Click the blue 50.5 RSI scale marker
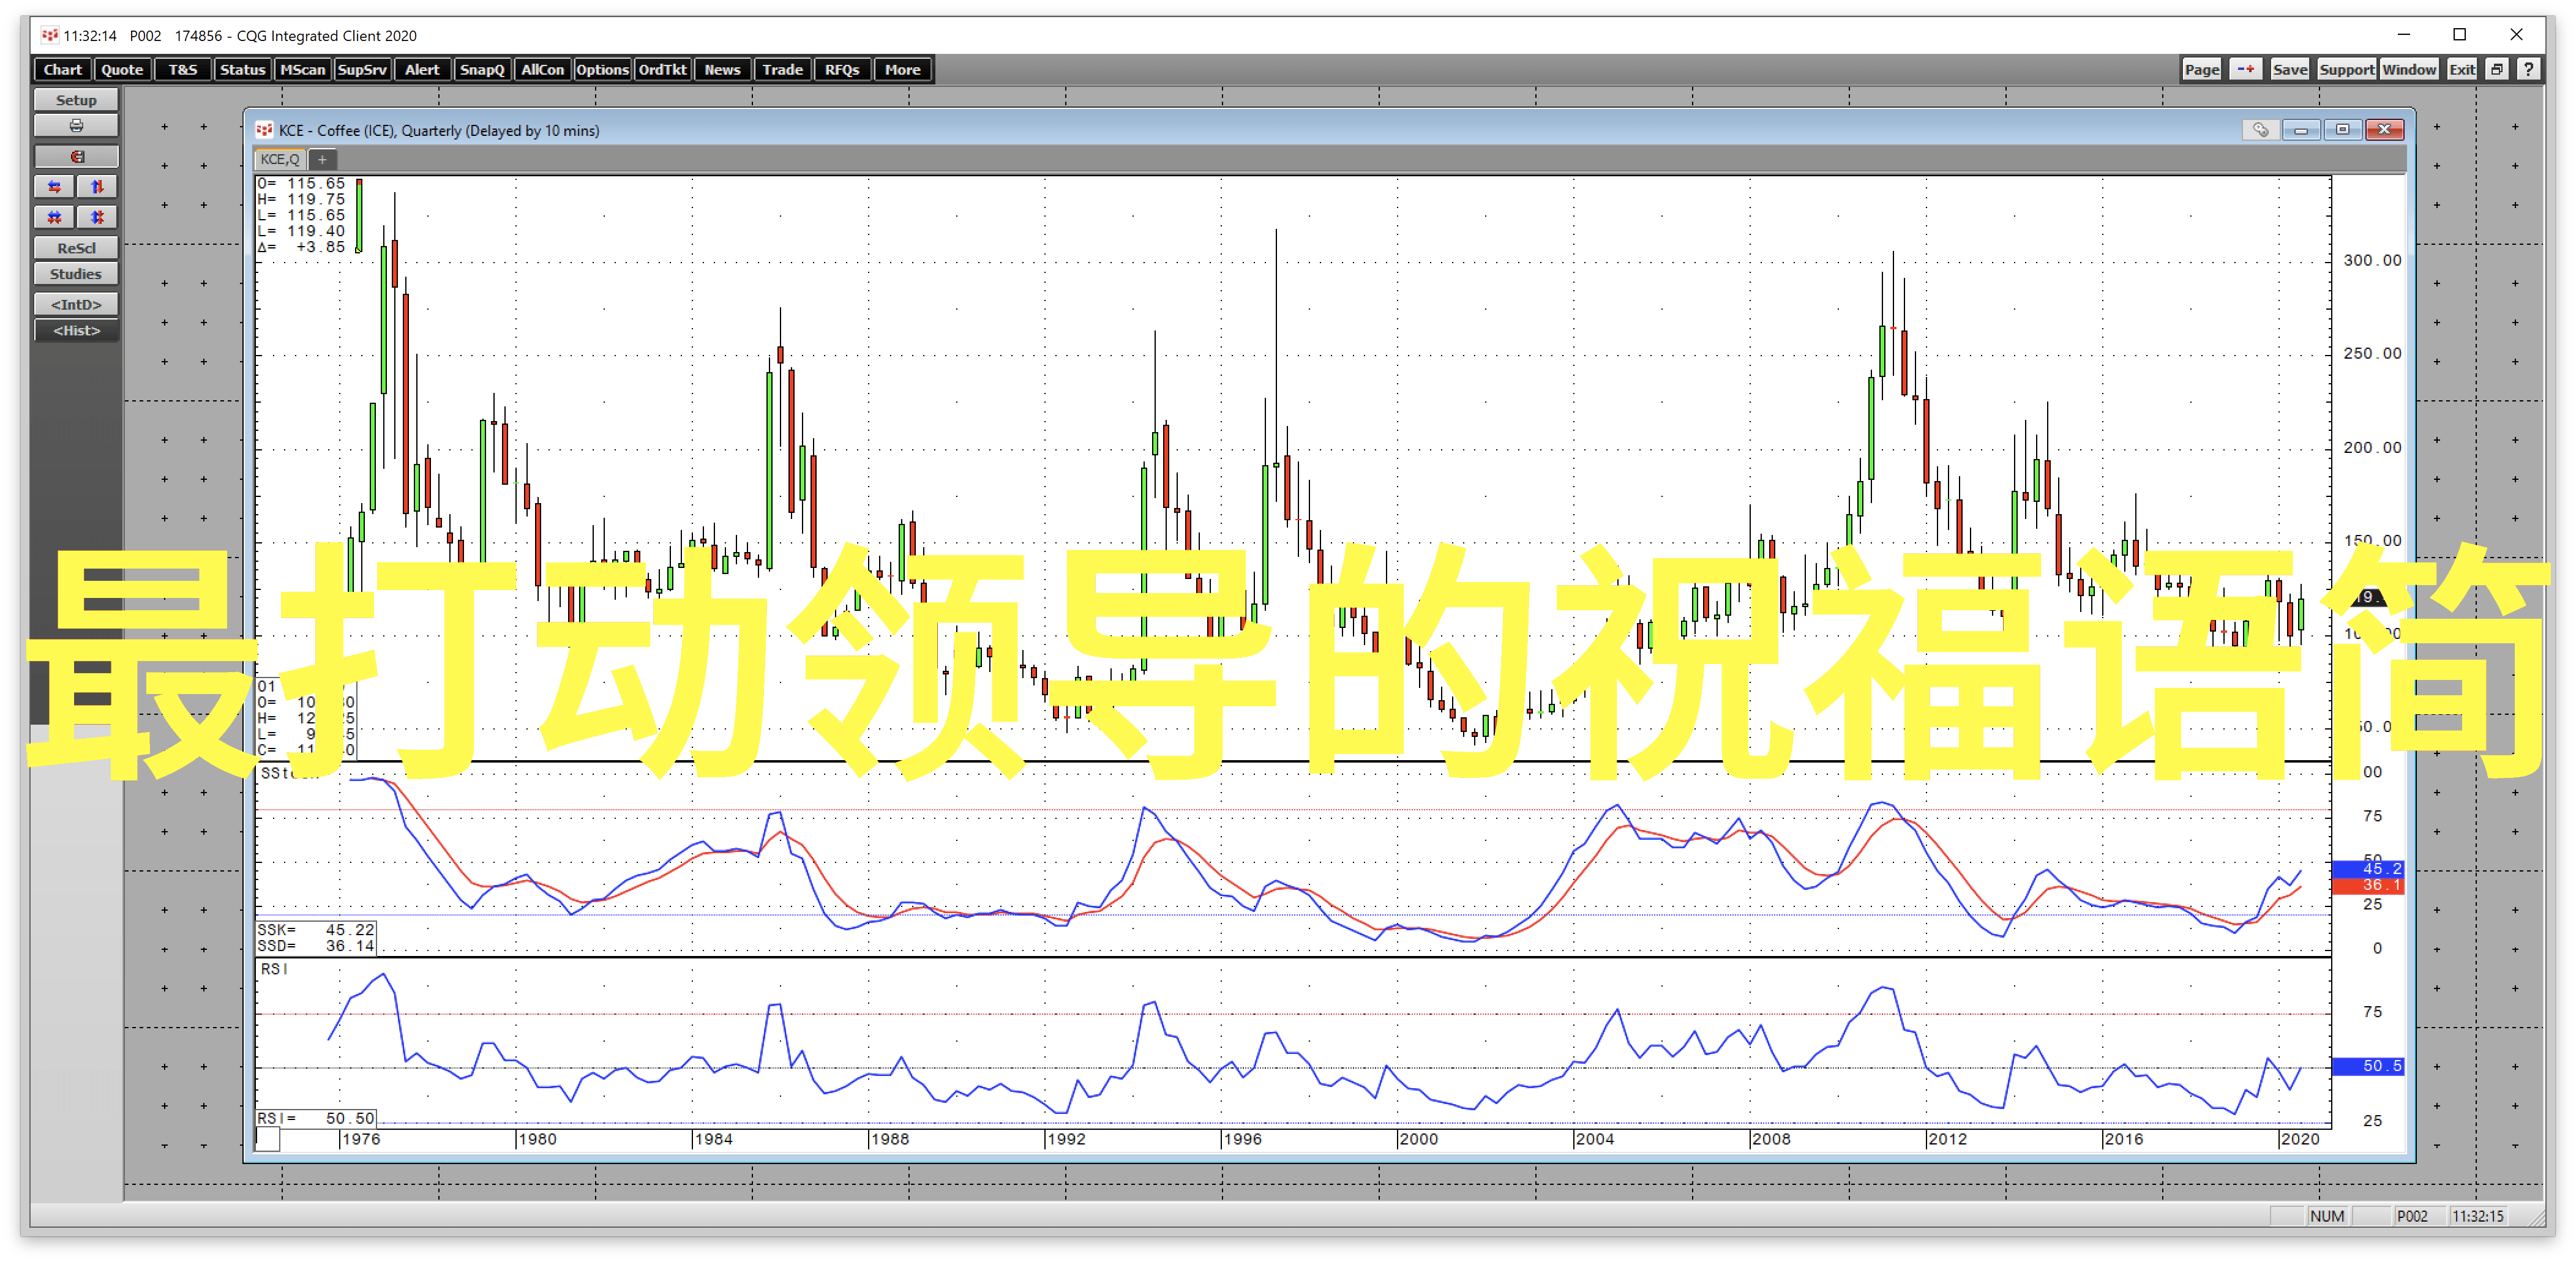2576x1262 pixels. click(x=2367, y=1067)
